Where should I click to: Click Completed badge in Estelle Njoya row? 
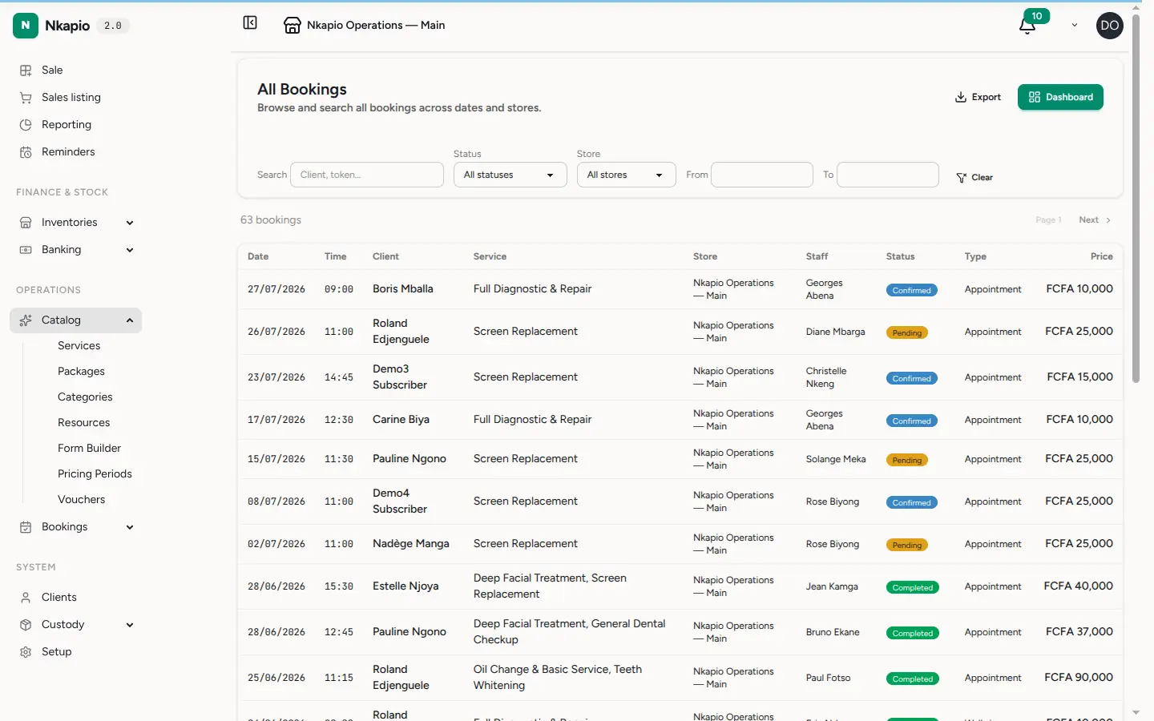[913, 588]
